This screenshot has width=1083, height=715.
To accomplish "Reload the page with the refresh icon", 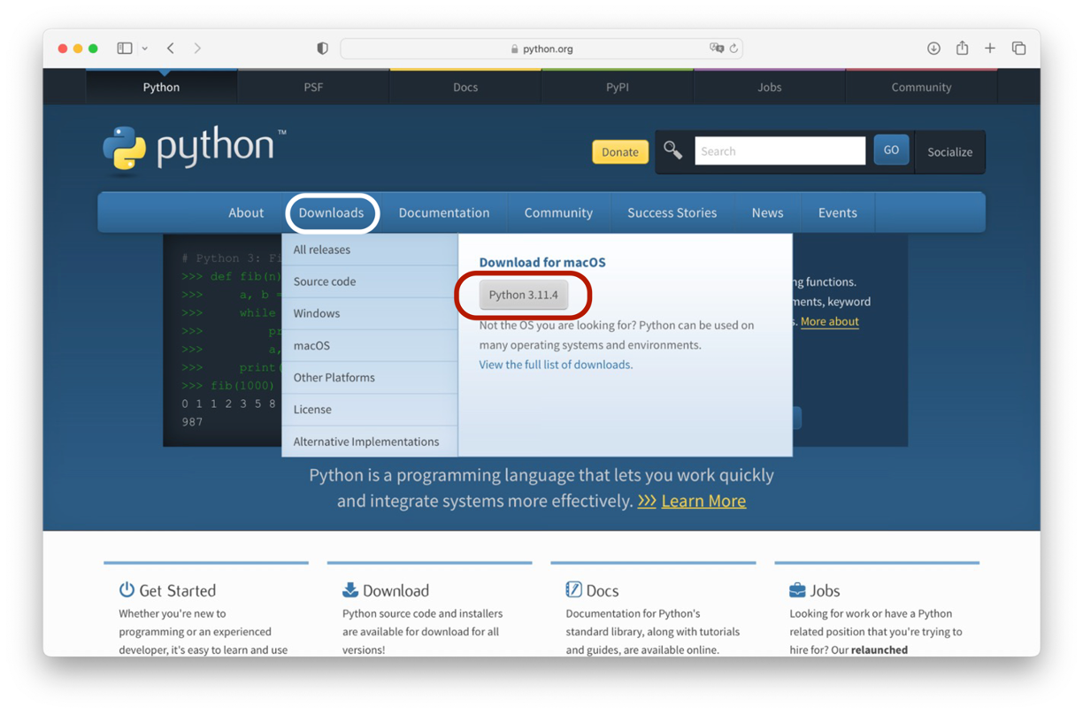I will click(x=734, y=49).
